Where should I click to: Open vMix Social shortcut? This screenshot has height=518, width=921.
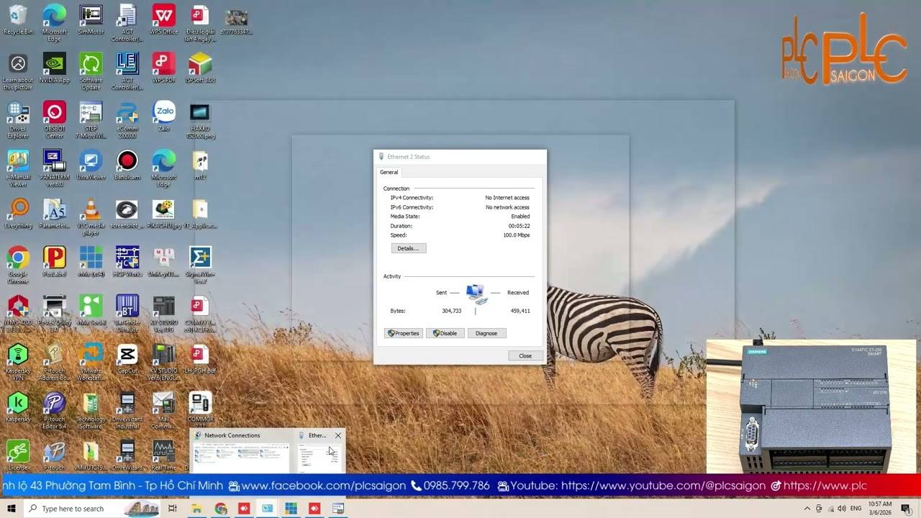click(x=91, y=311)
